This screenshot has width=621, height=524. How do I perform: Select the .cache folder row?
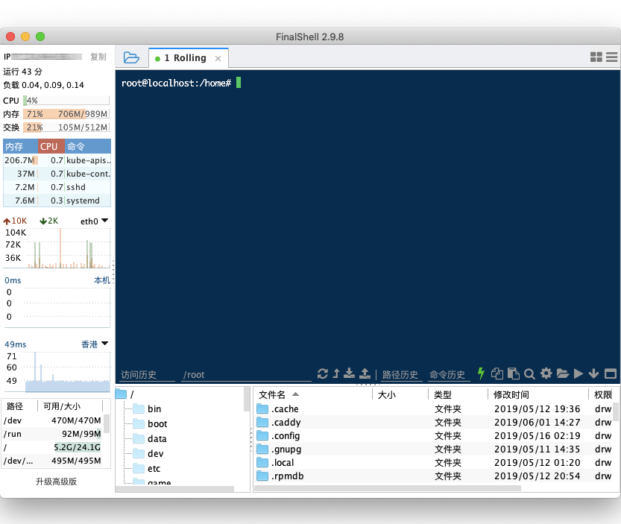(434, 408)
